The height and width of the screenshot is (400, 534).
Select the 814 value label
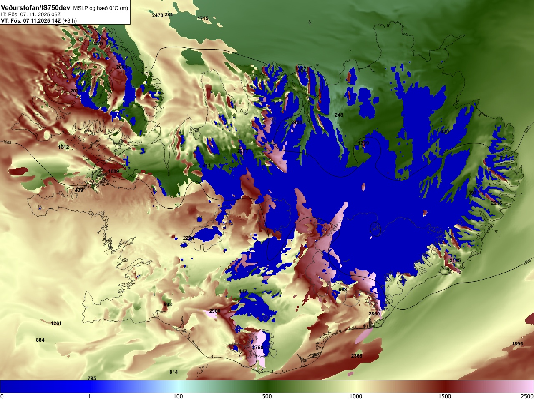[x=174, y=372]
